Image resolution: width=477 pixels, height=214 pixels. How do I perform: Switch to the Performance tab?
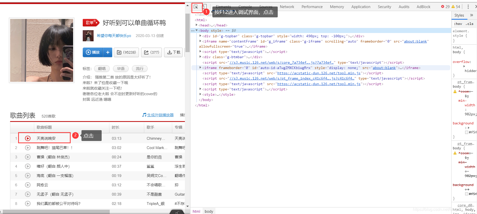(312, 7)
